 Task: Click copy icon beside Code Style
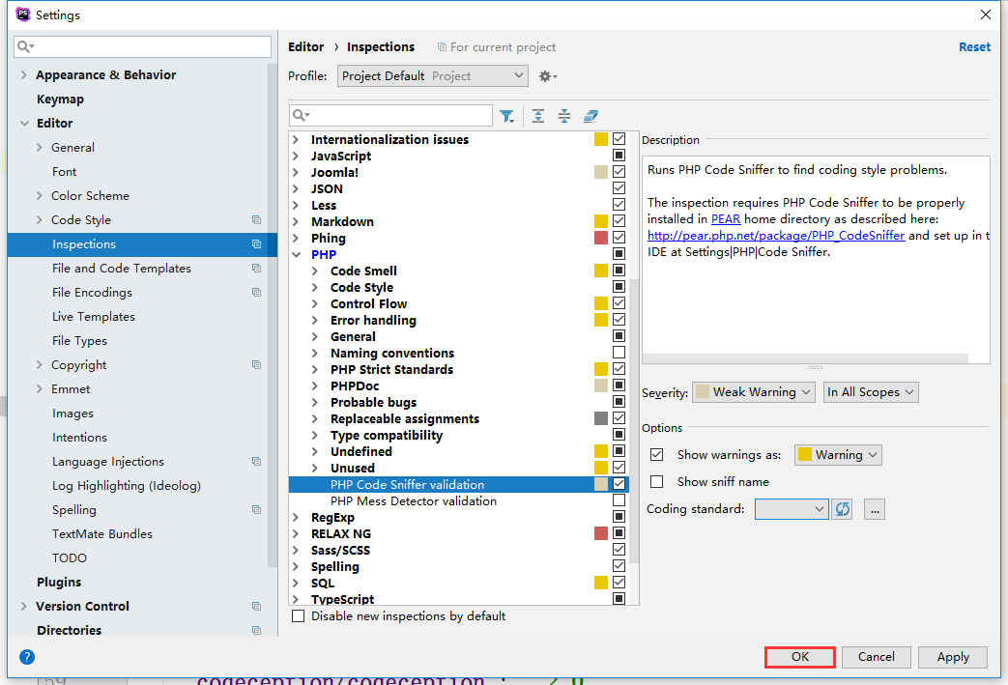[256, 220]
